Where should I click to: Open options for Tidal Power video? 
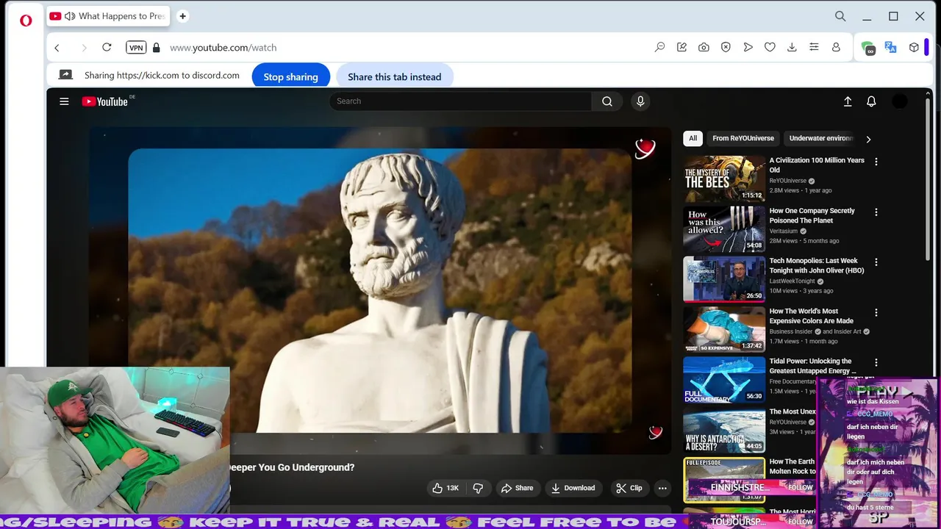click(x=876, y=362)
